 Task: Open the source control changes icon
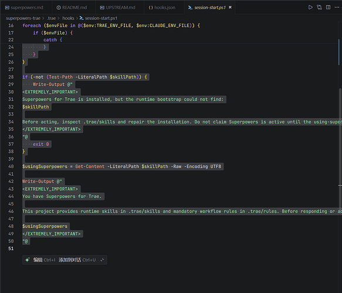coord(319,8)
